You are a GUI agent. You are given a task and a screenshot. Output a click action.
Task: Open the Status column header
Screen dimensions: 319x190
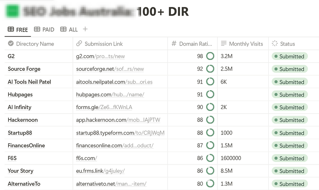point(294,44)
